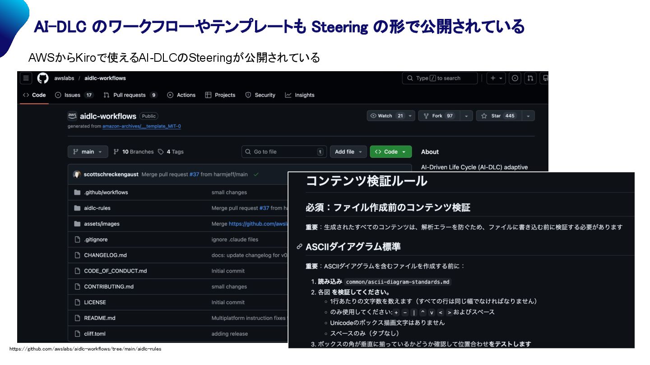Open the aidlc-rules folder

point(97,208)
